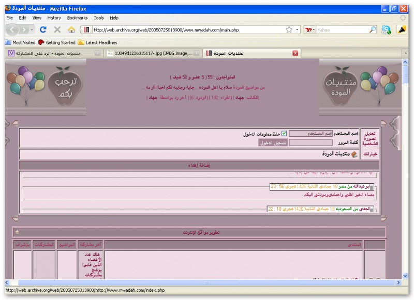Click the back navigation arrow

pos(13,30)
